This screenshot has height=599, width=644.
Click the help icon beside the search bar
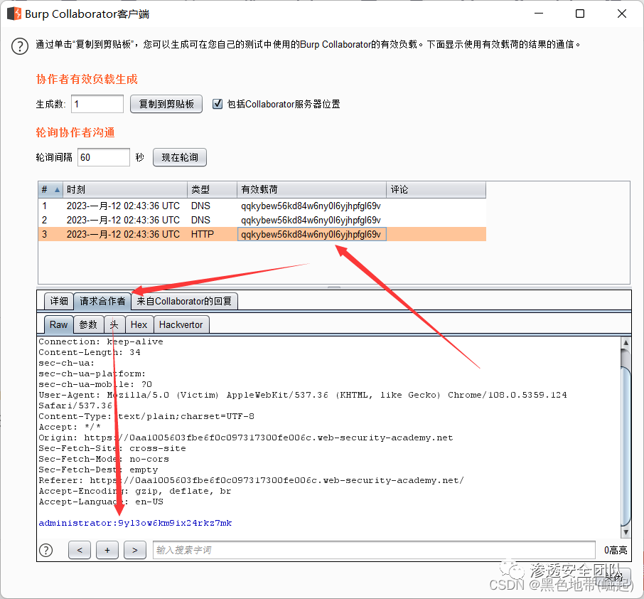point(46,550)
